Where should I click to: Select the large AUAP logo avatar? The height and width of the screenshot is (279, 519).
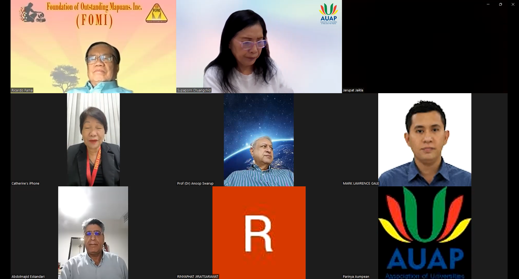pyautogui.click(x=424, y=232)
